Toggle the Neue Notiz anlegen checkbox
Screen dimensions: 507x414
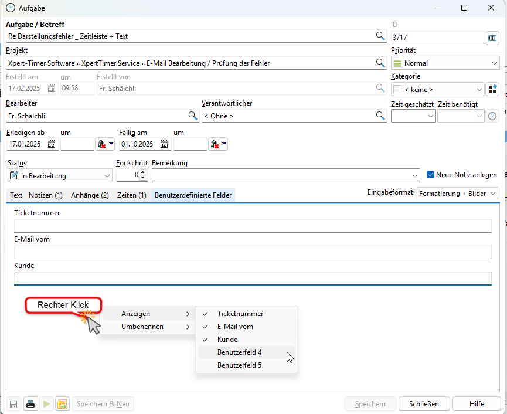(430, 175)
